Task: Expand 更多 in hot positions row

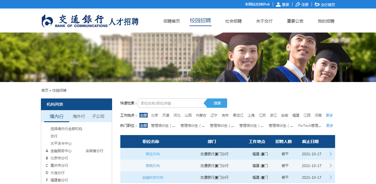Action: (x=329, y=126)
